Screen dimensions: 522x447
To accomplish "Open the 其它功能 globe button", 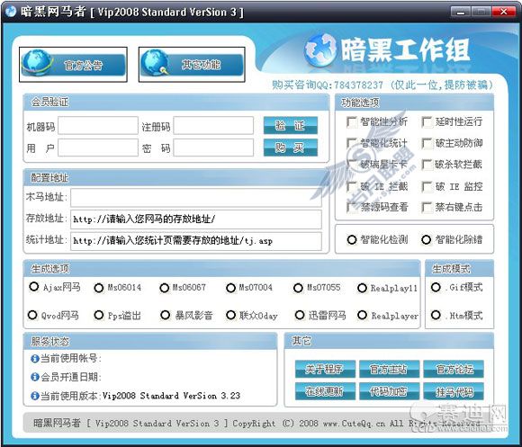I will point(192,64).
